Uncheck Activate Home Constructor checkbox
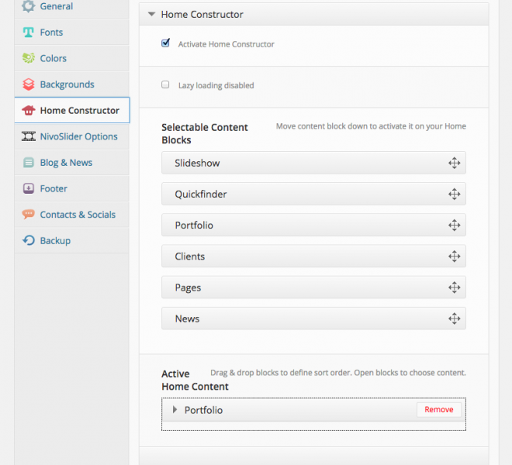The width and height of the screenshot is (512, 465). pyautogui.click(x=165, y=43)
